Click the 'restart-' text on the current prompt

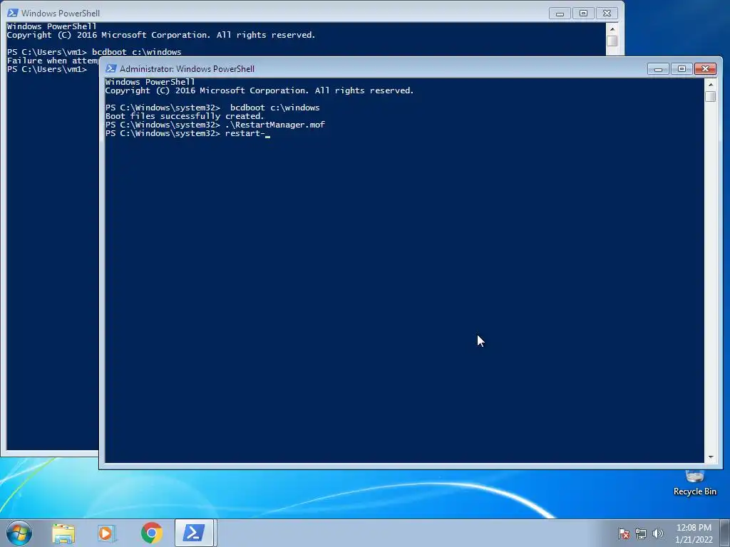click(245, 133)
